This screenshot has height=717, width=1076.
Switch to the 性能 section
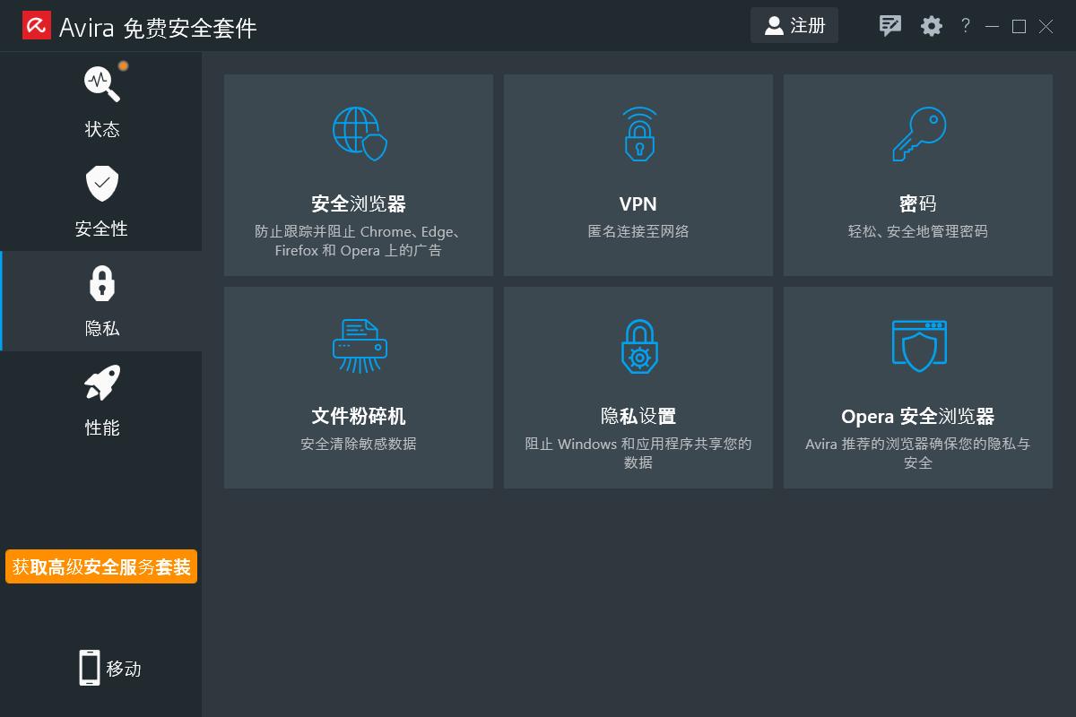(101, 403)
